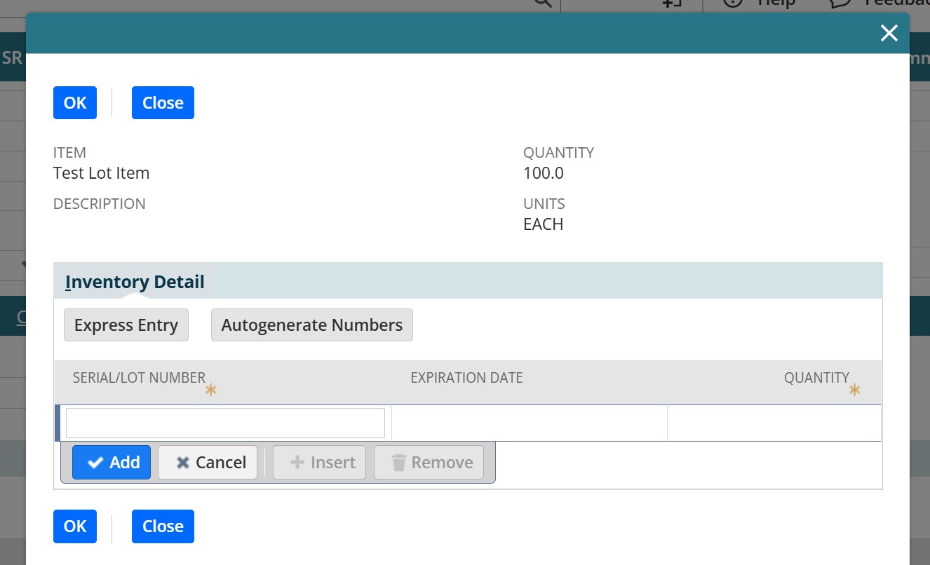Image resolution: width=930 pixels, height=565 pixels.
Task: Click the OK button above the Item label
Action: tap(75, 103)
